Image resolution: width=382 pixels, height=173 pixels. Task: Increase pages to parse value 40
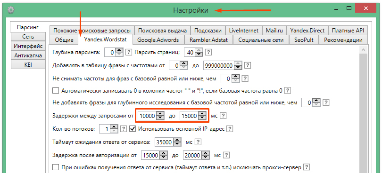click(199, 50)
